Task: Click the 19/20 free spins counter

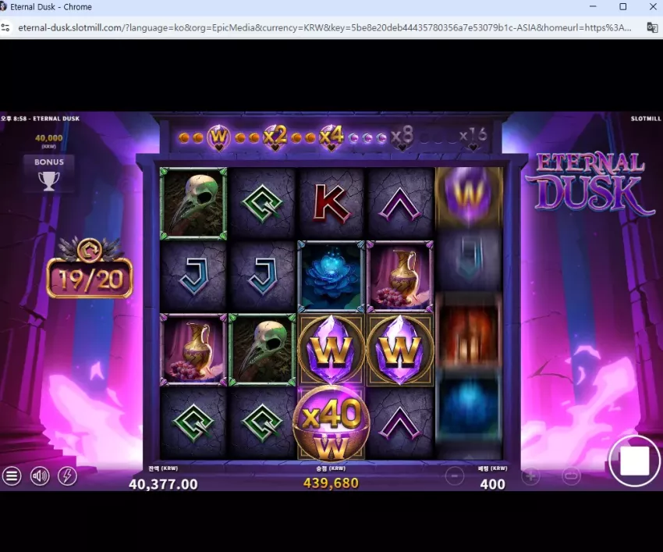Action: (x=89, y=278)
